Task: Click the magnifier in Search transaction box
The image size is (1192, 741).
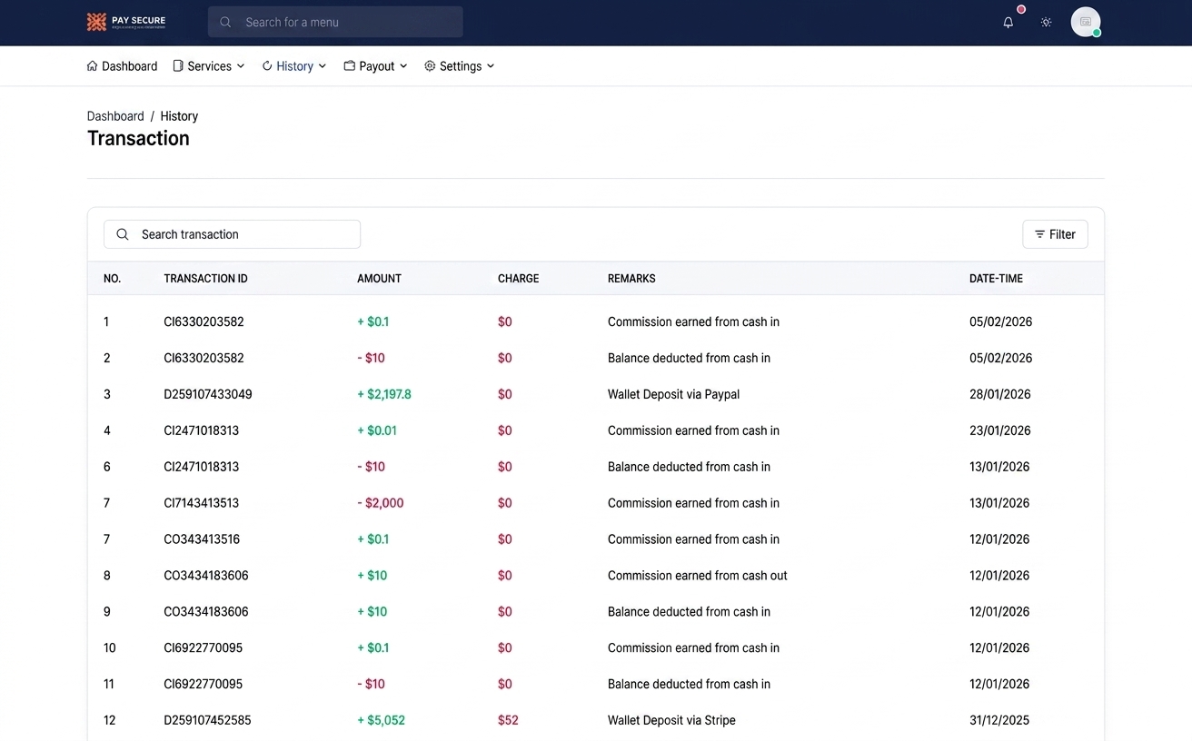Action: (123, 234)
